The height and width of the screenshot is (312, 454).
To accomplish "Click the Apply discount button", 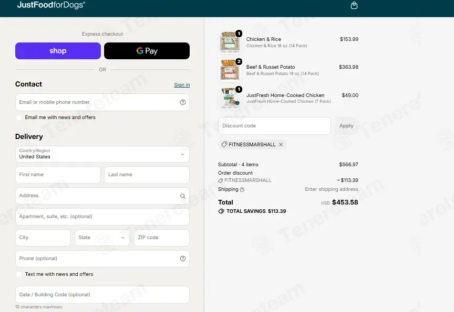I will tap(346, 126).
